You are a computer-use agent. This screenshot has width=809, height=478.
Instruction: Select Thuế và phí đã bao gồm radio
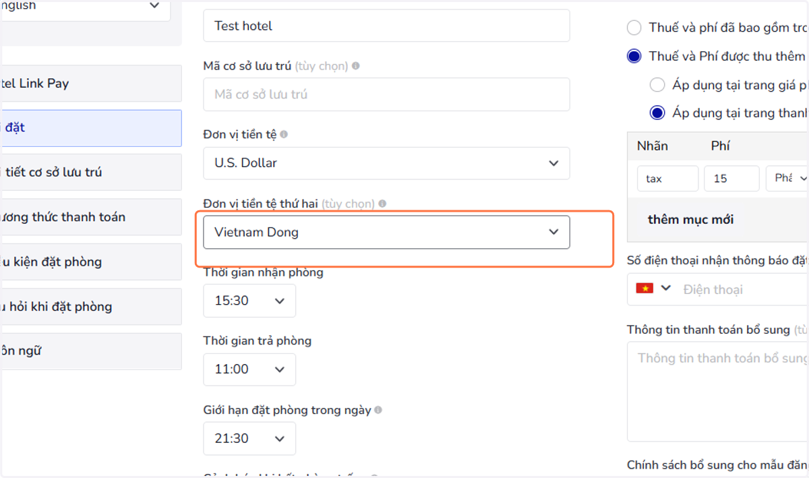tap(634, 28)
